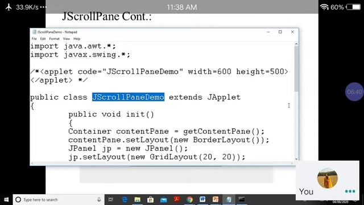Click the horizontal scrollbar left arrow
Image resolution: width=364 pixels, height=205 pixels.
(x=32, y=163)
